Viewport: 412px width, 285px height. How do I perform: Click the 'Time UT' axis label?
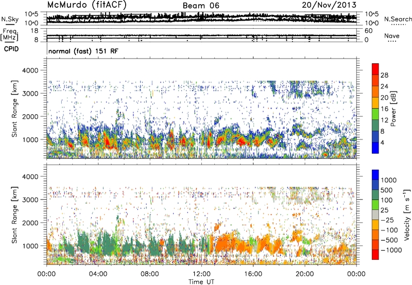pos(201,281)
